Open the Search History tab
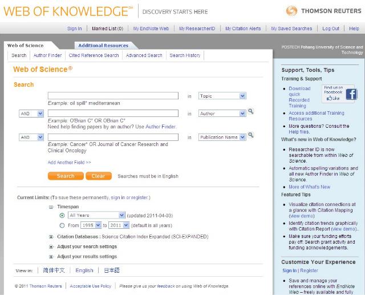The width and height of the screenshot is (365, 295). click(185, 55)
